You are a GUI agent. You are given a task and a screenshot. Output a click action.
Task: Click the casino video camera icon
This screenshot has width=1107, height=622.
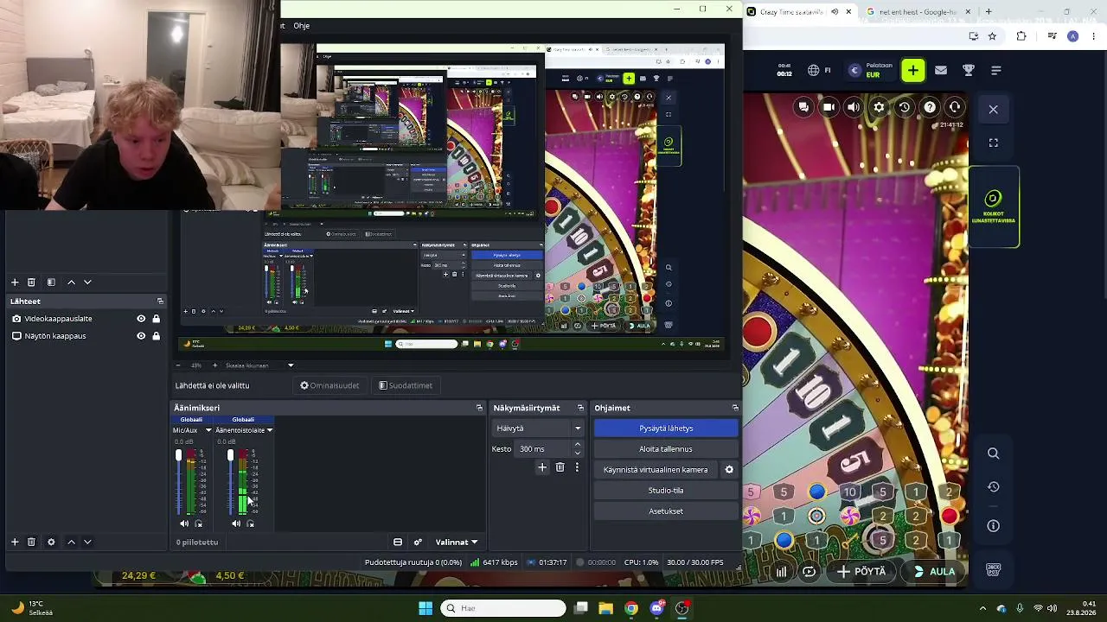[829, 107]
